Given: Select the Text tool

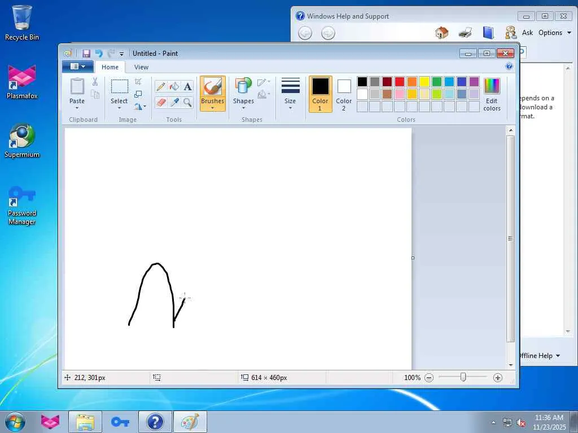Looking at the screenshot, I should [x=187, y=86].
